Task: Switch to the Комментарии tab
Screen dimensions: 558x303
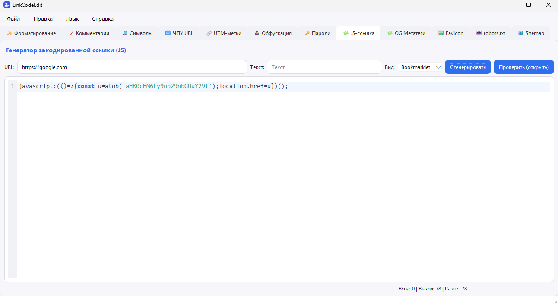Action: tap(89, 33)
